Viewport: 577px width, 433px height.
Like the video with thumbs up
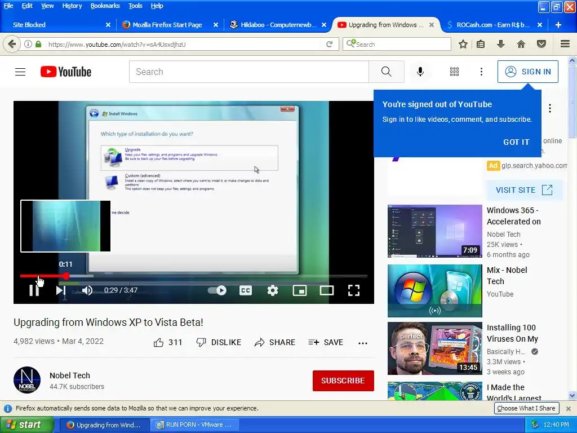pos(168,342)
